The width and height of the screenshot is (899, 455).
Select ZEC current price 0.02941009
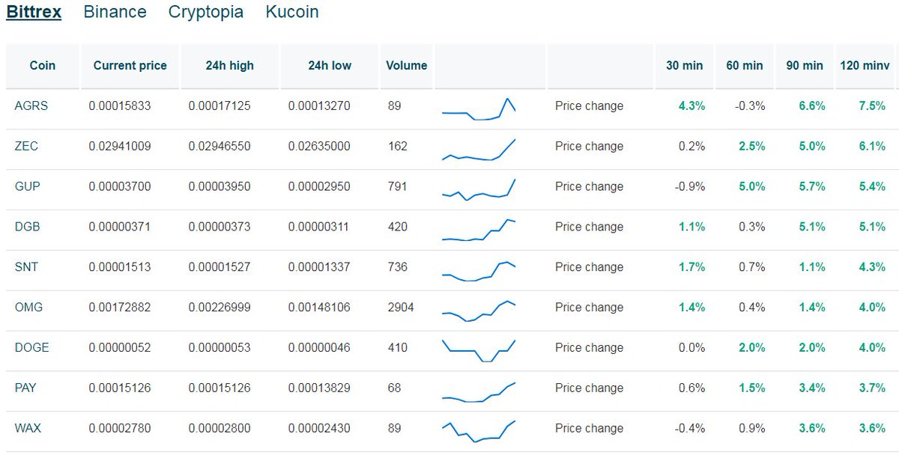coord(120,147)
